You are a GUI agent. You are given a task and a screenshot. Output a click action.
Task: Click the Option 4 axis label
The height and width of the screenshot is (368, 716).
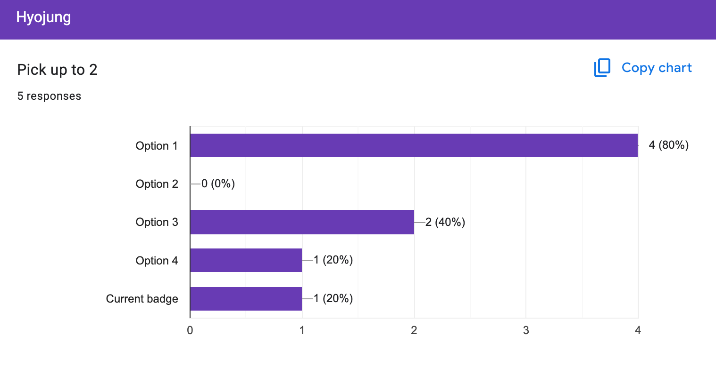click(157, 261)
